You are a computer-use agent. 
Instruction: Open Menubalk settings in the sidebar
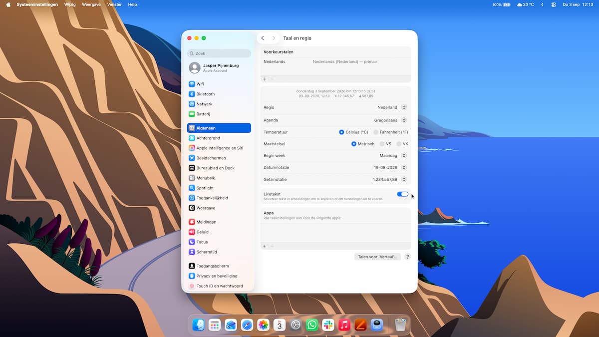pos(219,178)
